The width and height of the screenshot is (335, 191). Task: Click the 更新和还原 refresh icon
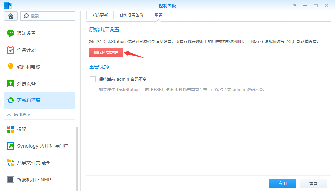[x=11, y=100]
